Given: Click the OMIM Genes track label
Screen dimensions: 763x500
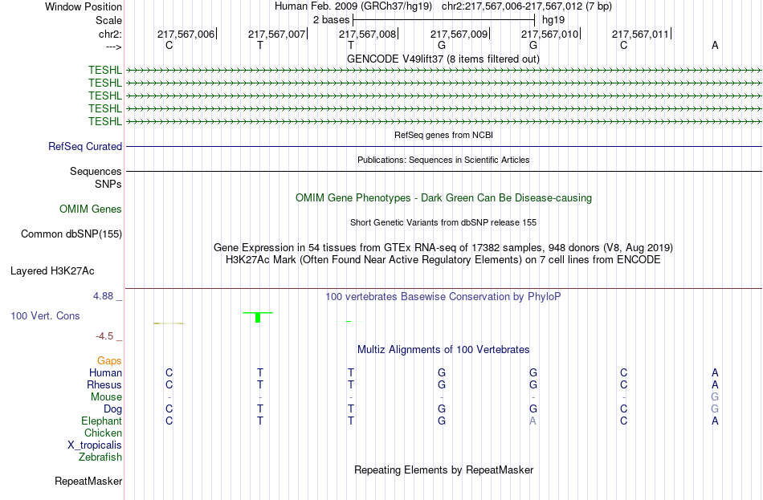Looking at the screenshot, I should [91, 209].
